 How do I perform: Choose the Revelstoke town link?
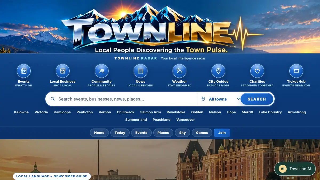pyautogui.click(x=176, y=112)
